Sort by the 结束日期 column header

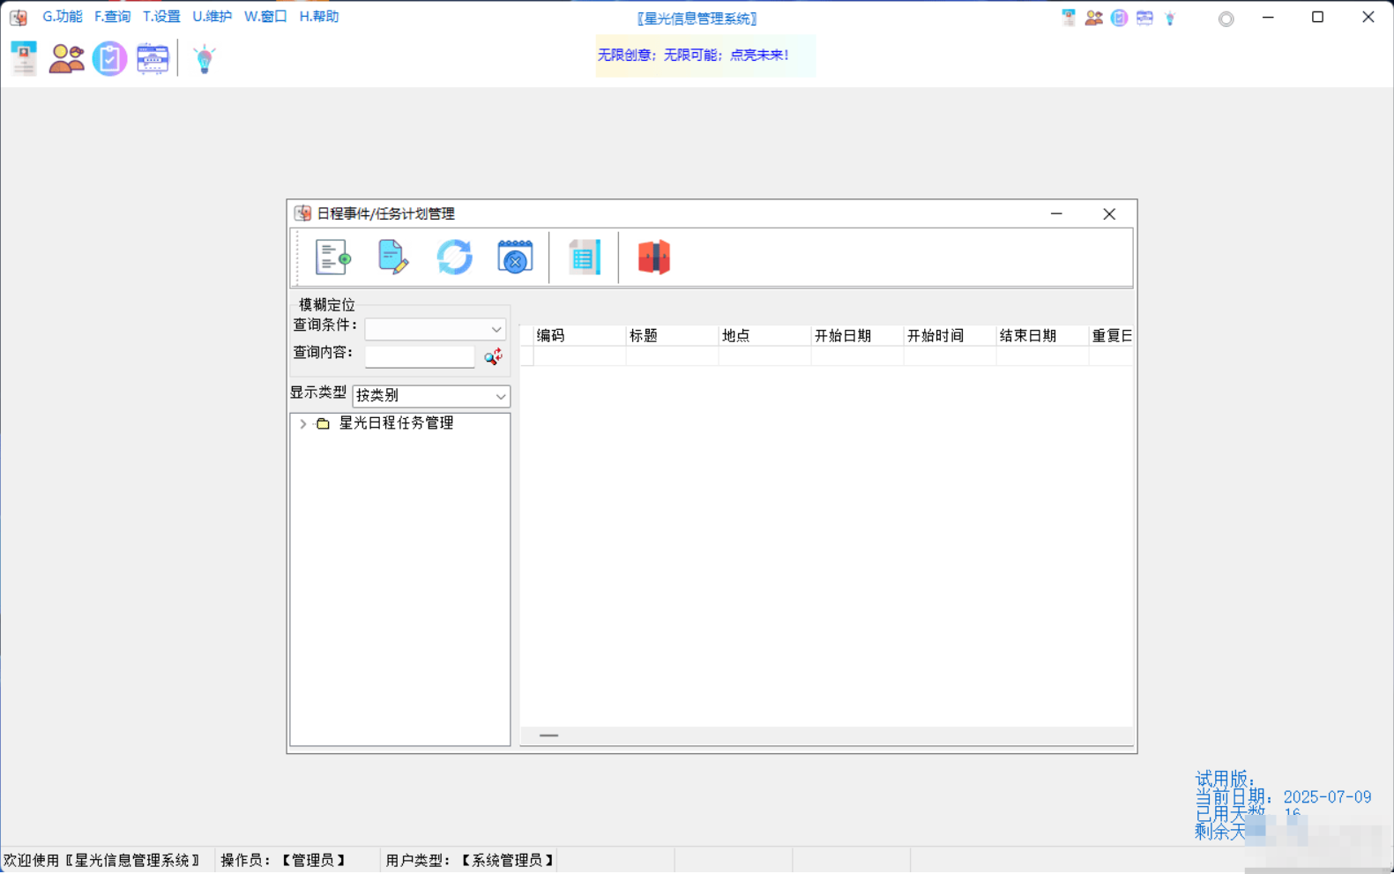click(1042, 336)
